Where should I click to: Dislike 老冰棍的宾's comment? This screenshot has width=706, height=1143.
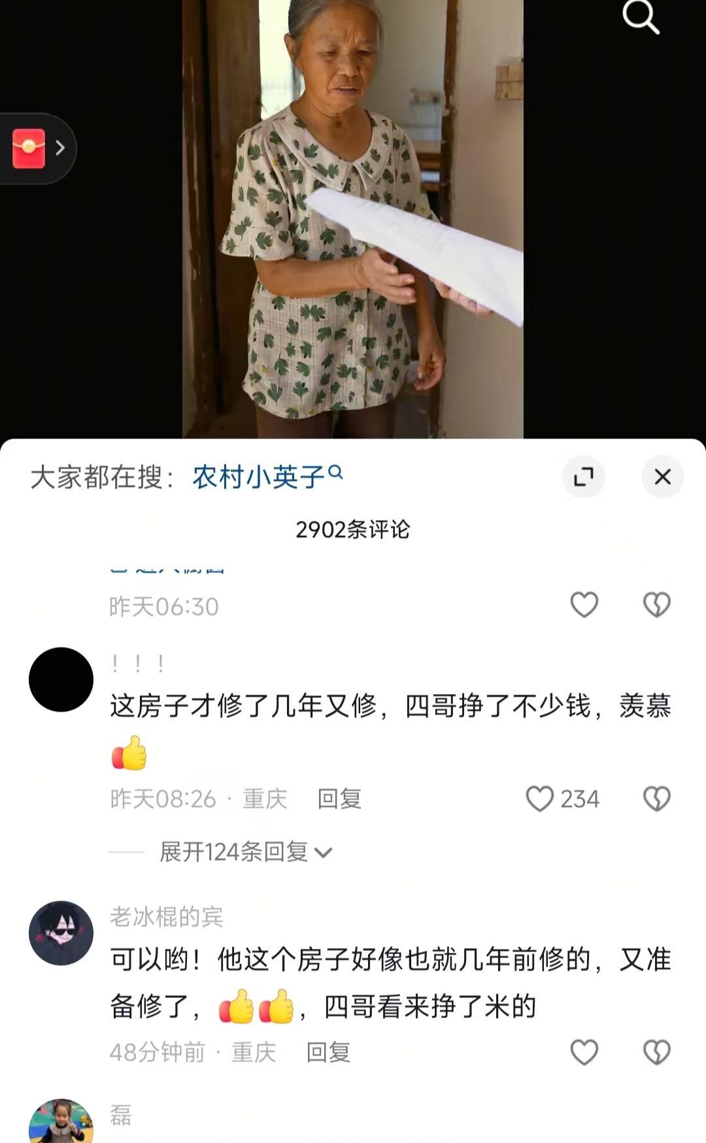point(657,1052)
